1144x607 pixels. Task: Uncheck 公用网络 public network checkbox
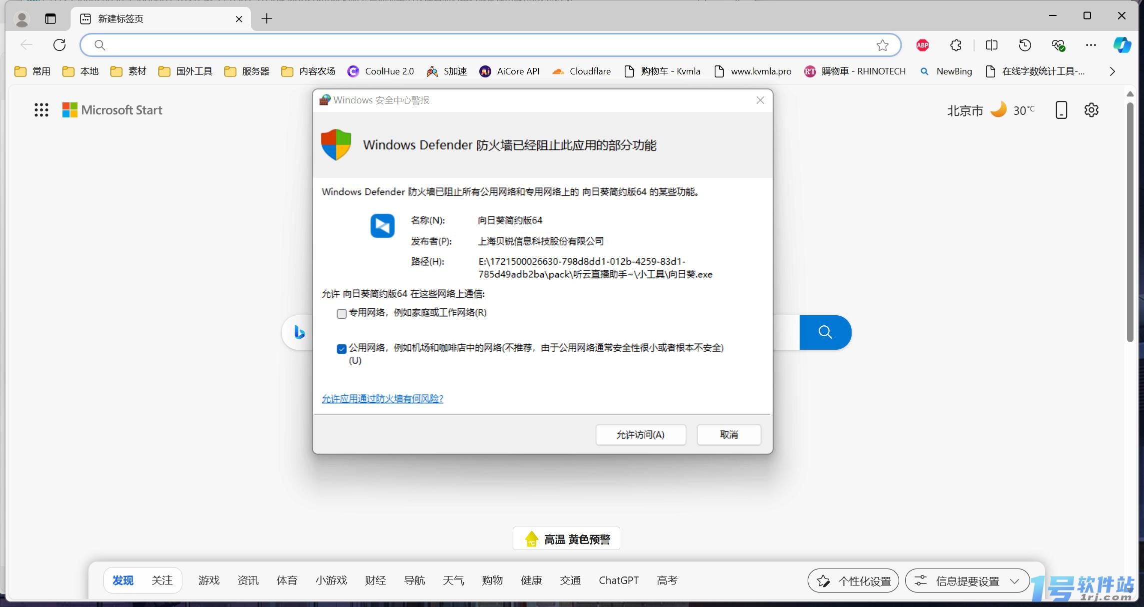(341, 349)
